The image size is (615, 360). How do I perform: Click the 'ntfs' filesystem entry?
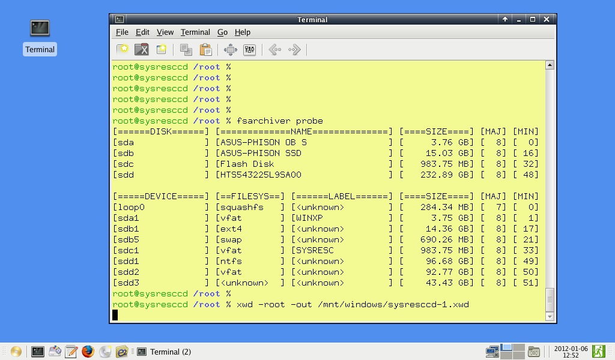click(x=231, y=261)
